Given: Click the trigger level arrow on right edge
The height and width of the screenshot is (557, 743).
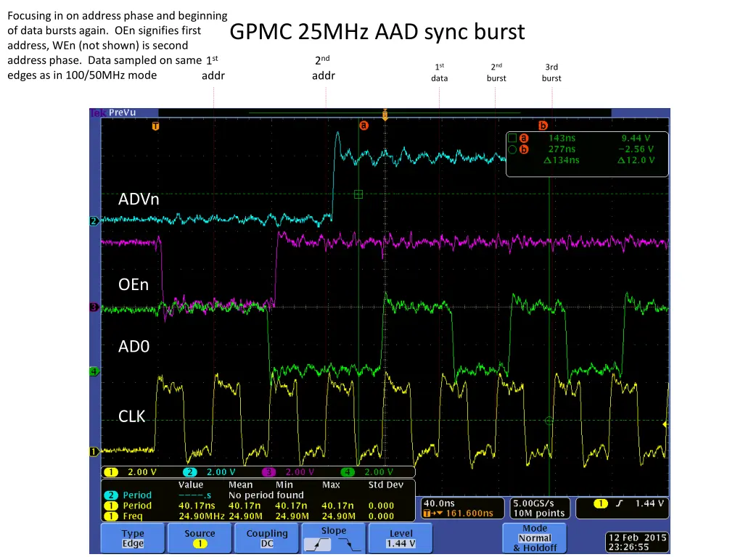Looking at the screenshot, I should (665, 424).
